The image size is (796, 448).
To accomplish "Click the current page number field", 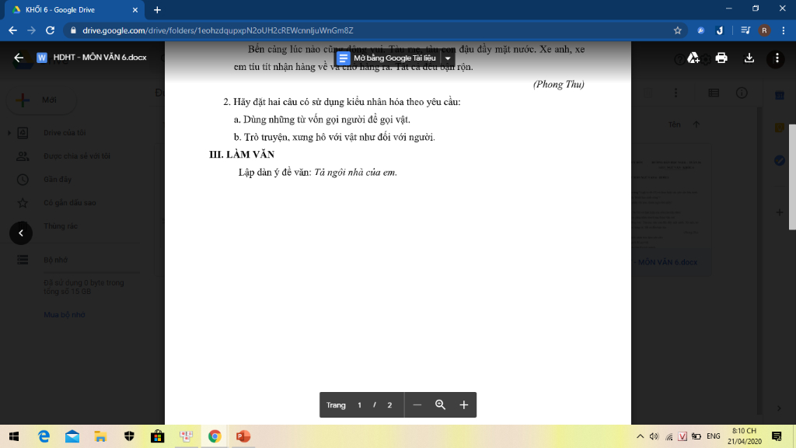I will tap(359, 404).
